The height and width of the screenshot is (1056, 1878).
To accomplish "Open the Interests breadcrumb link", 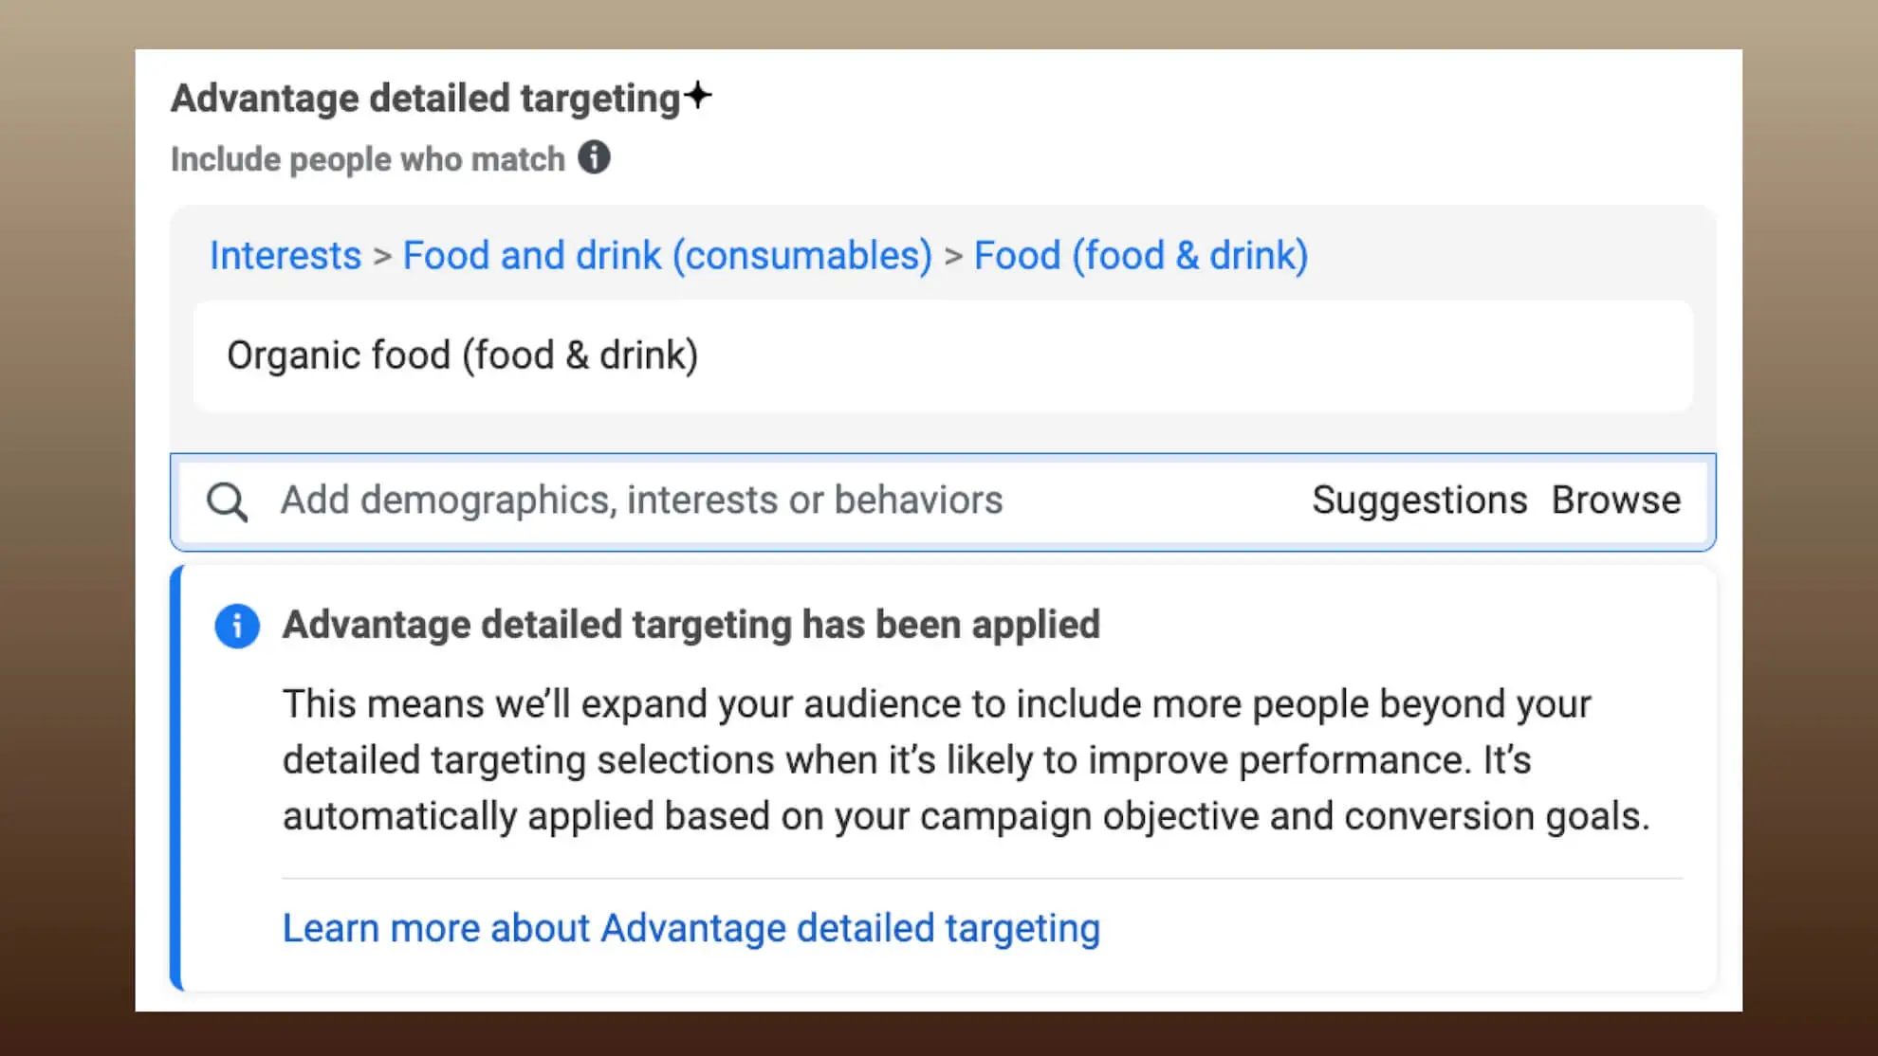I will (x=285, y=255).
